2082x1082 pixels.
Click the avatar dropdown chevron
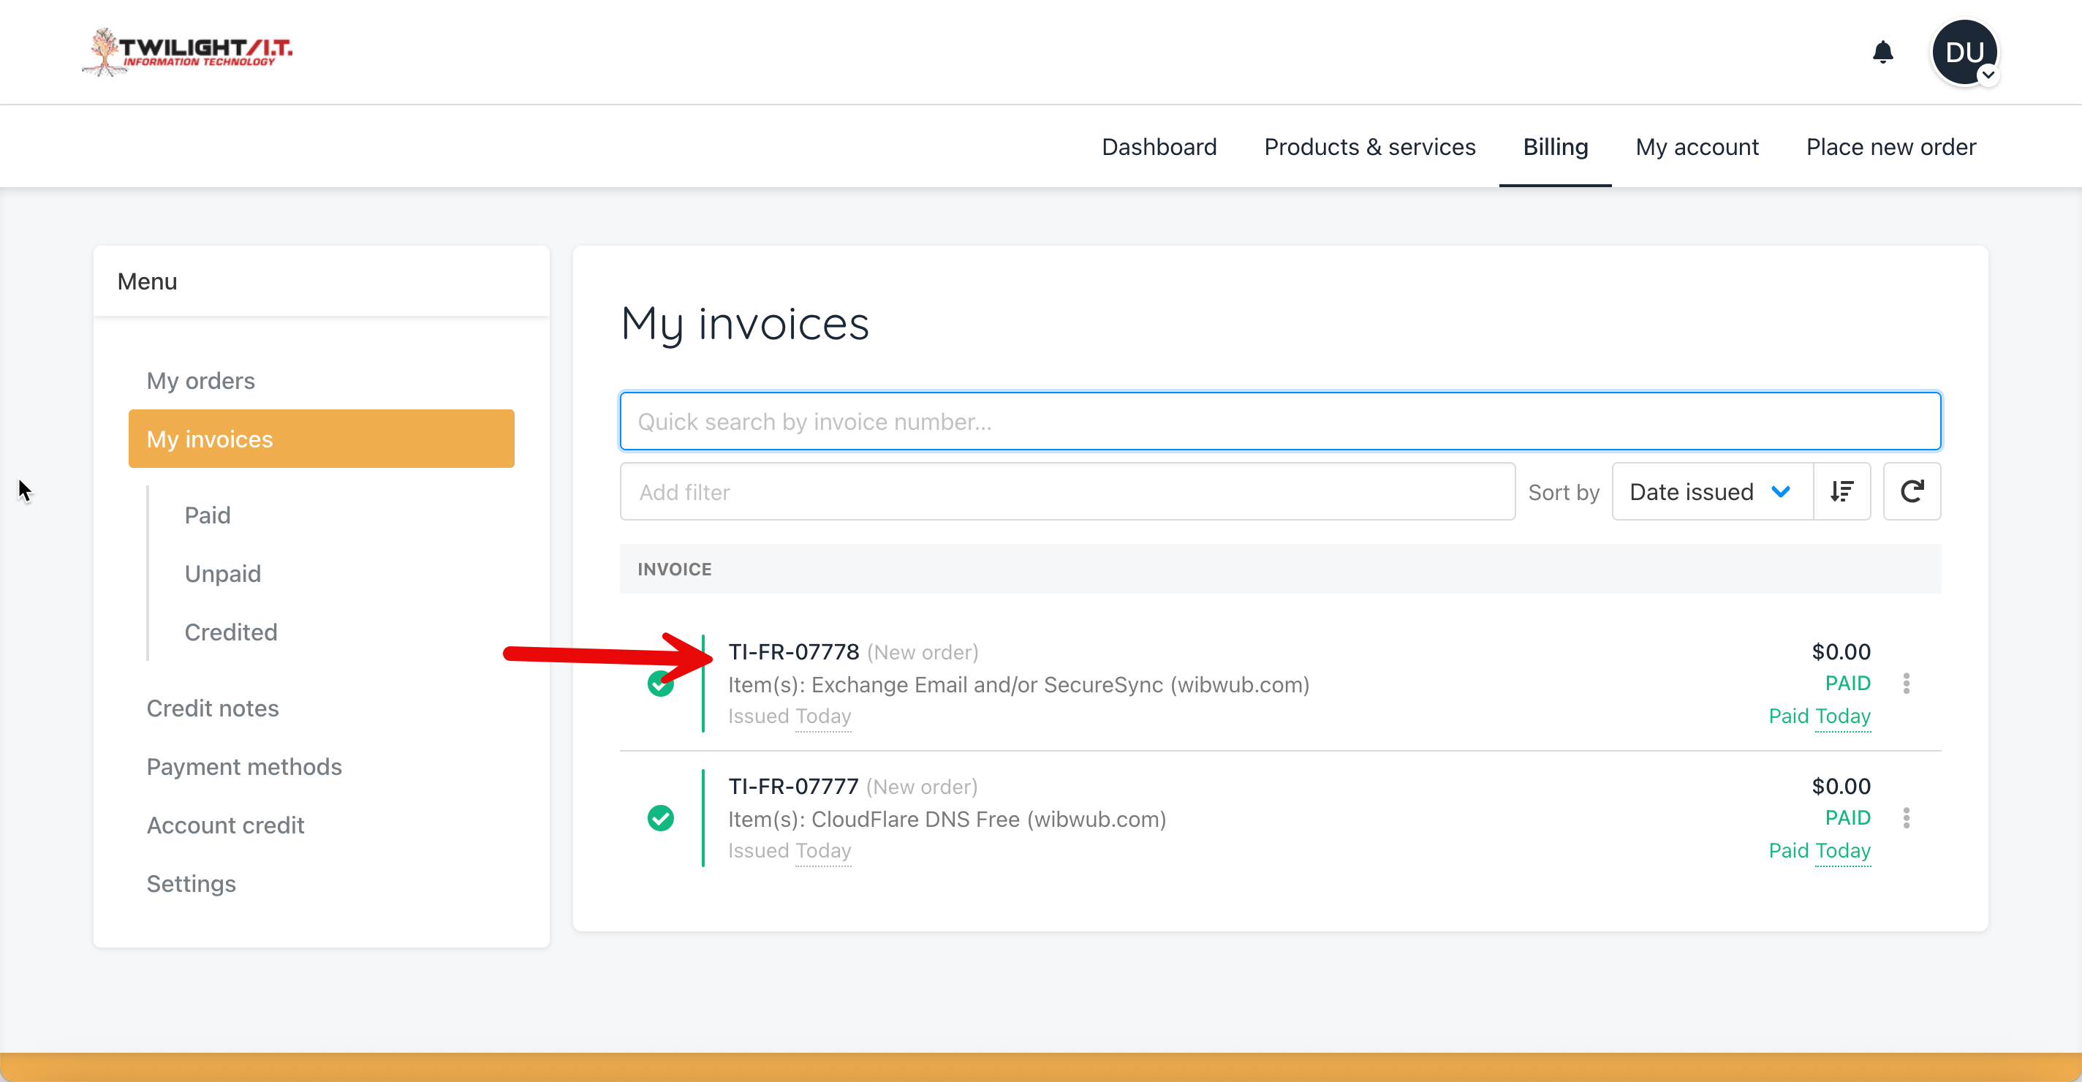[x=1988, y=75]
